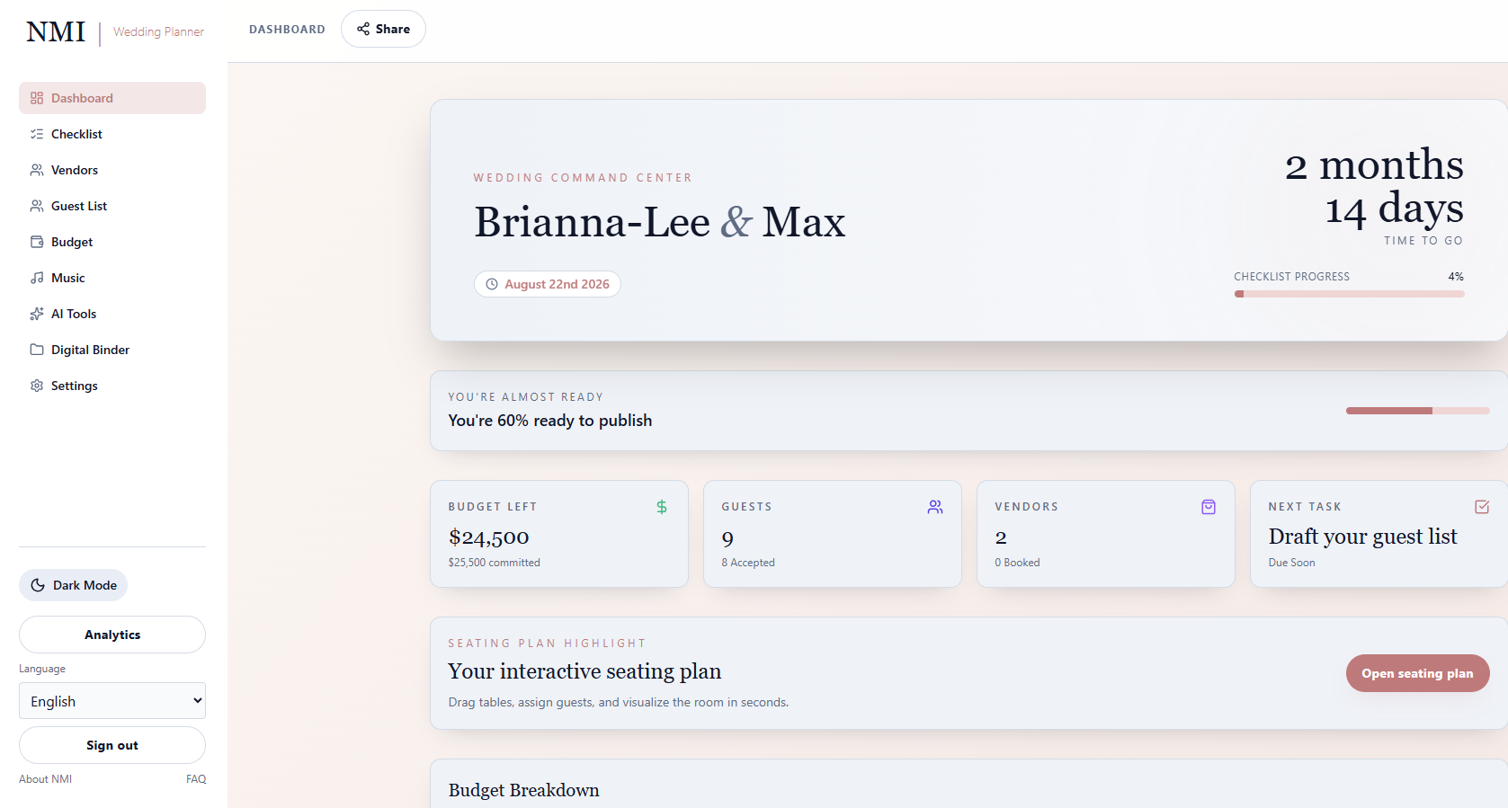Click Open seating plan button
Viewport: 1508px width, 808px height.
click(x=1417, y=673)
